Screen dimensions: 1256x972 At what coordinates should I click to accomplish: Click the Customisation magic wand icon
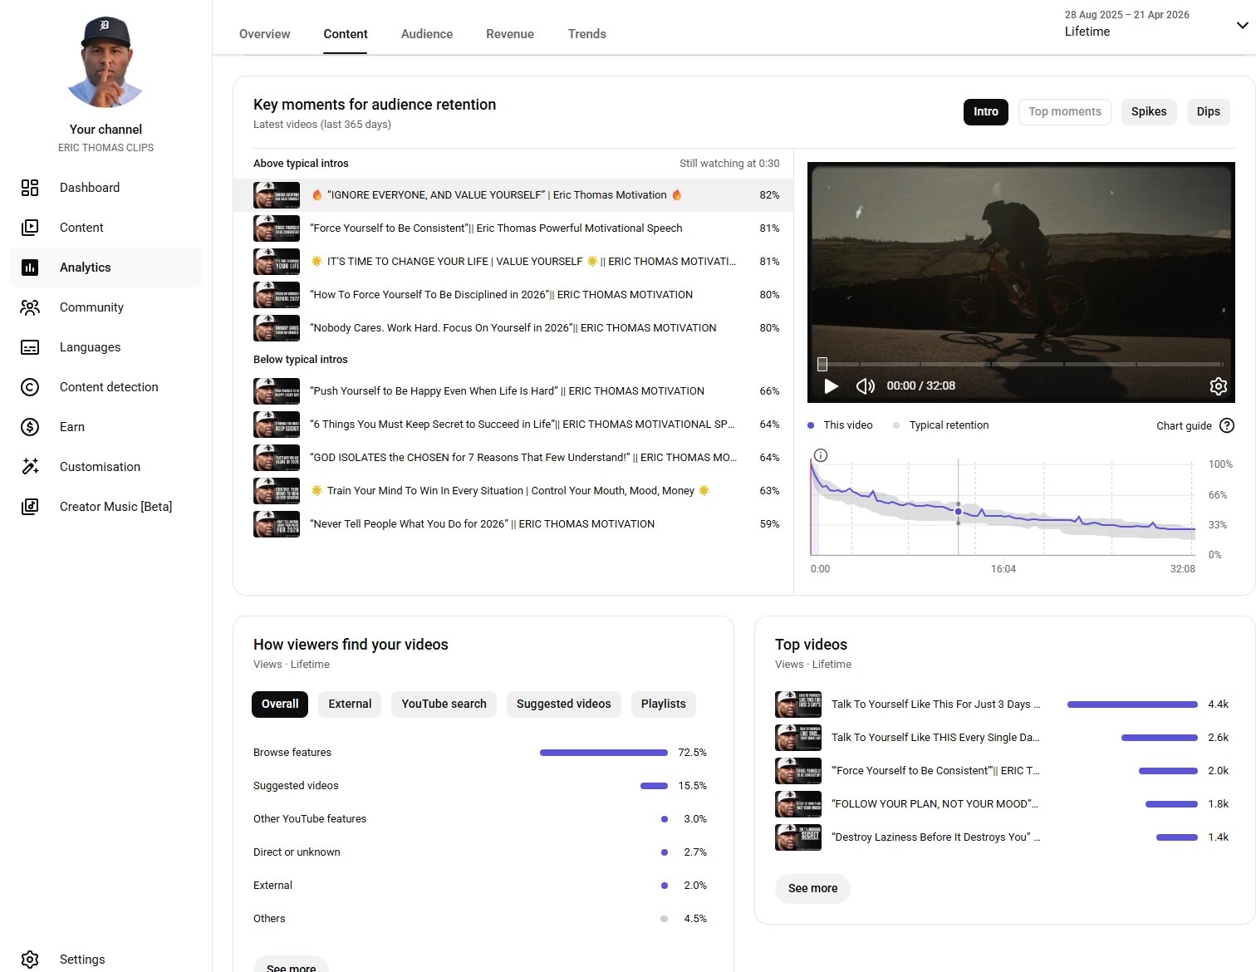point(30,467)
